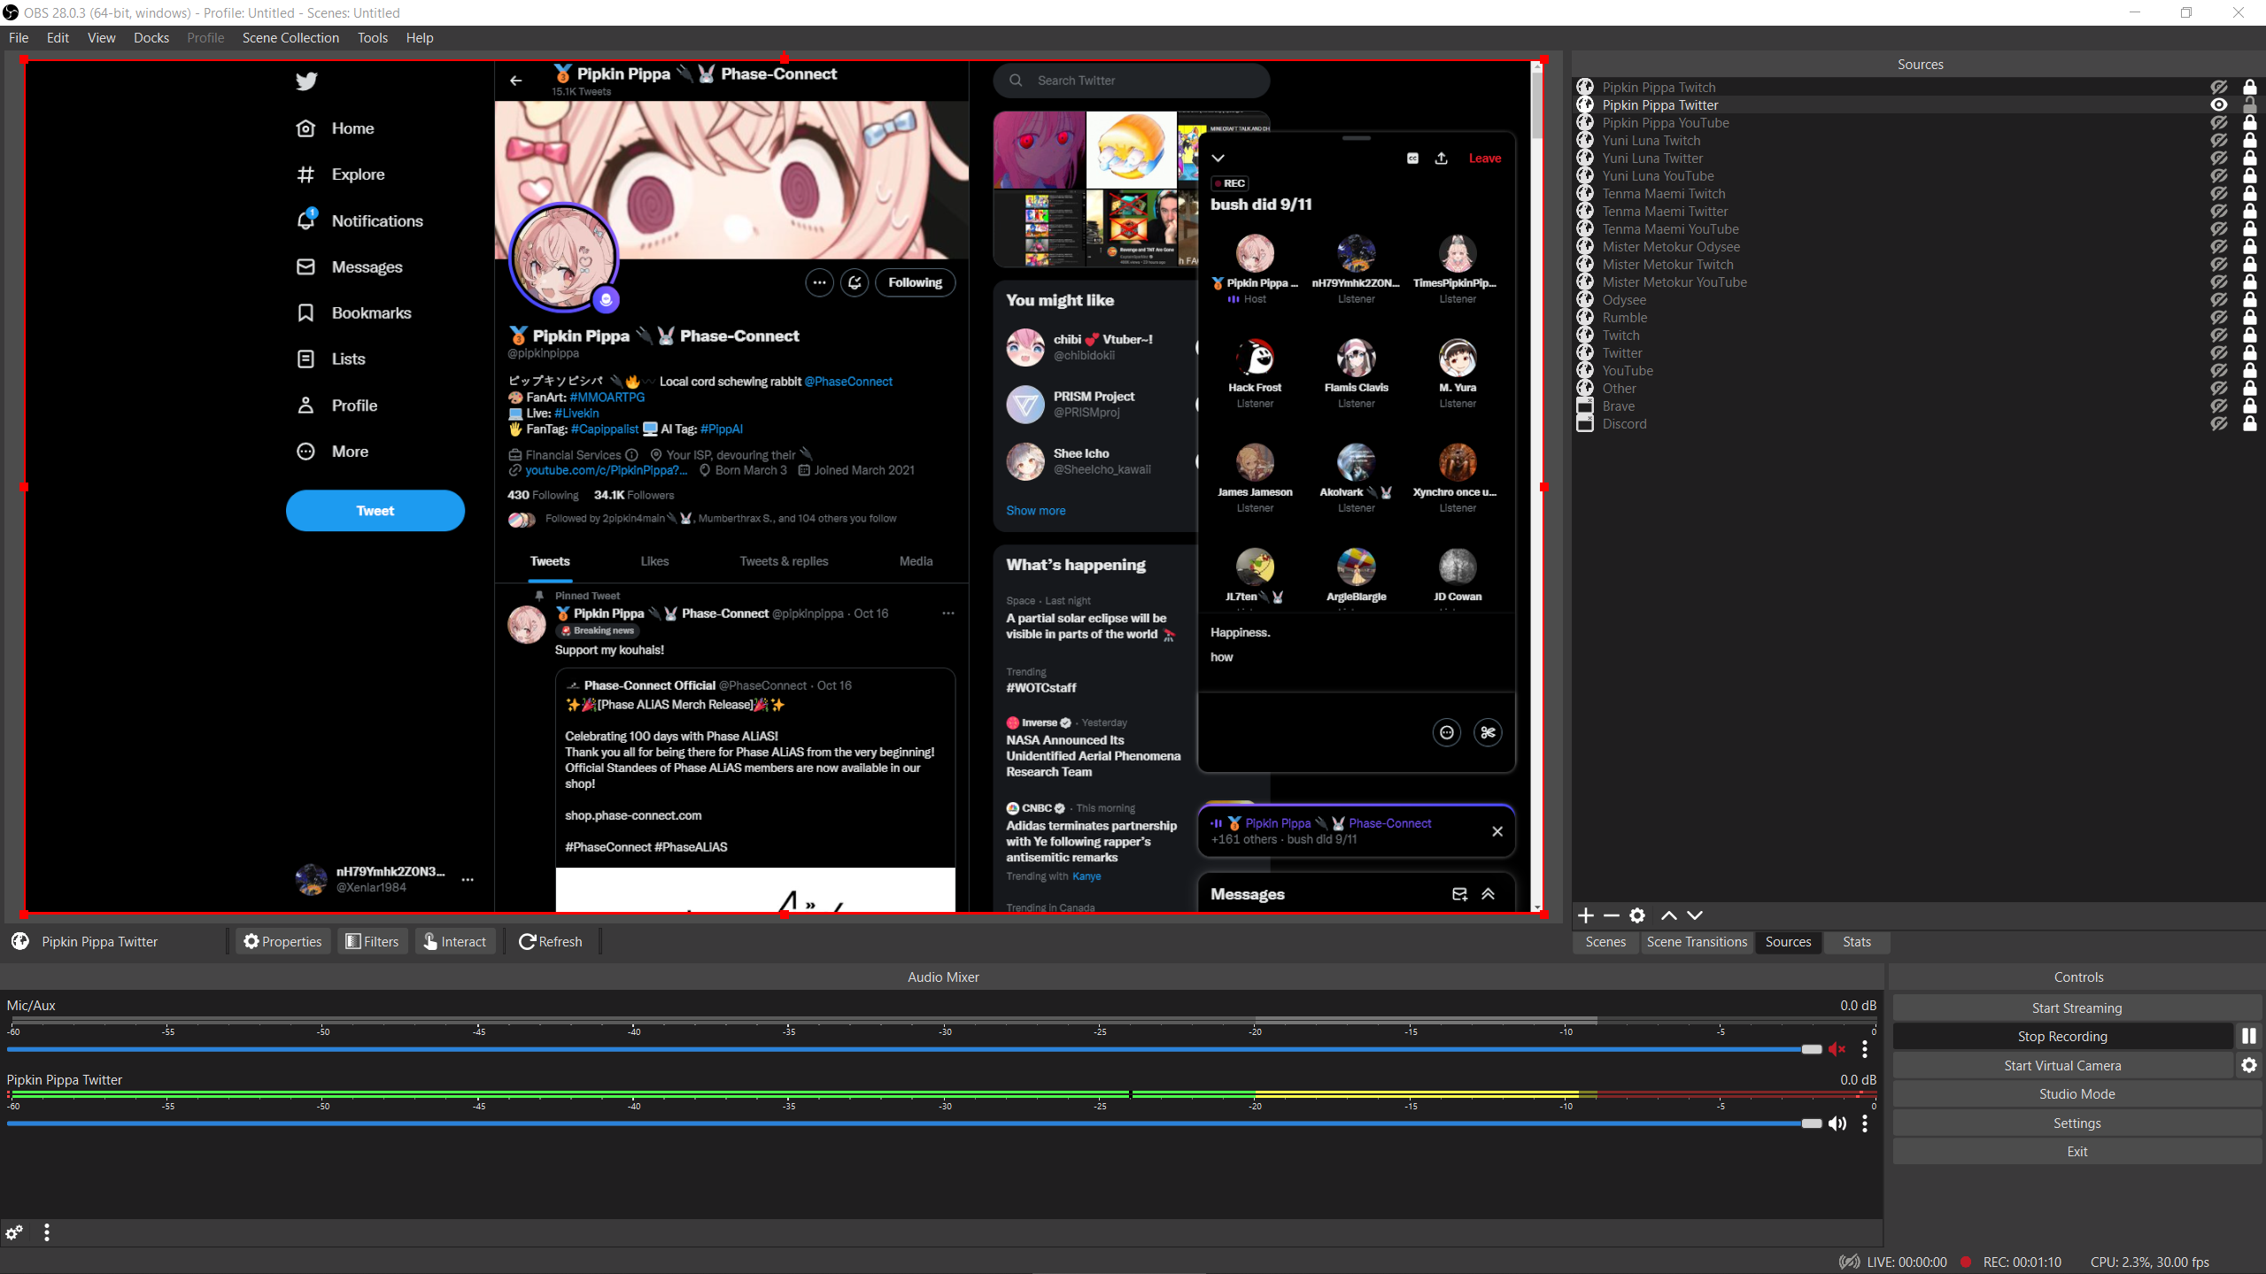Hide the Pipkin Pippa Twitter source
The width and height of the screenshot is (2266, 1274).
tap(2219, 104)
